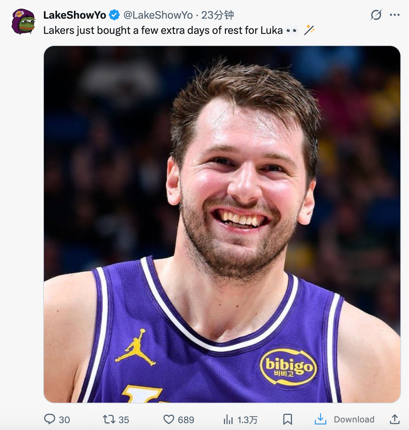Bookmark this post

coord(287,419)
